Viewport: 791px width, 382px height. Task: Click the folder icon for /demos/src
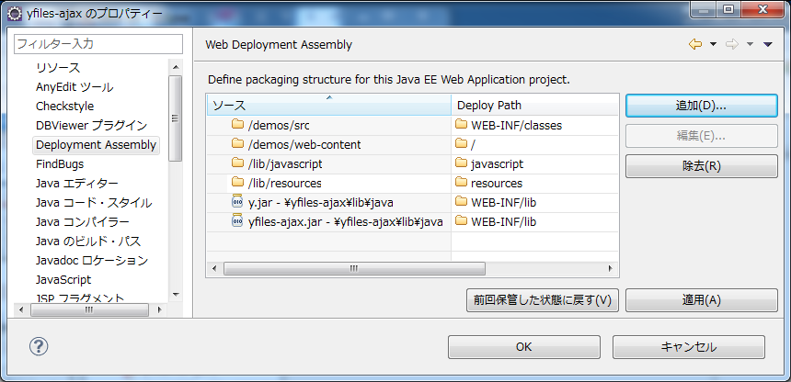[237, 125]
